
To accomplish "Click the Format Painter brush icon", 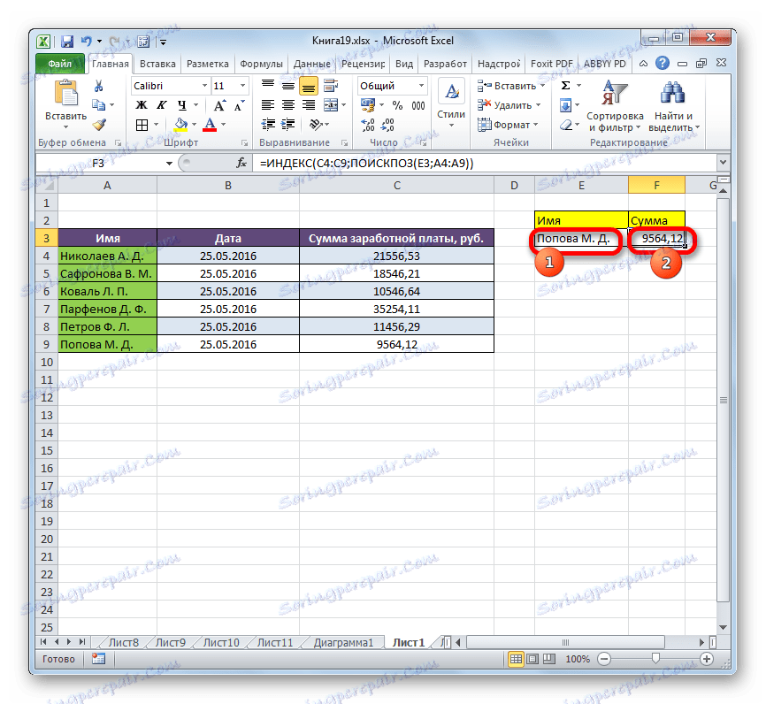I will tap(99, 125).
